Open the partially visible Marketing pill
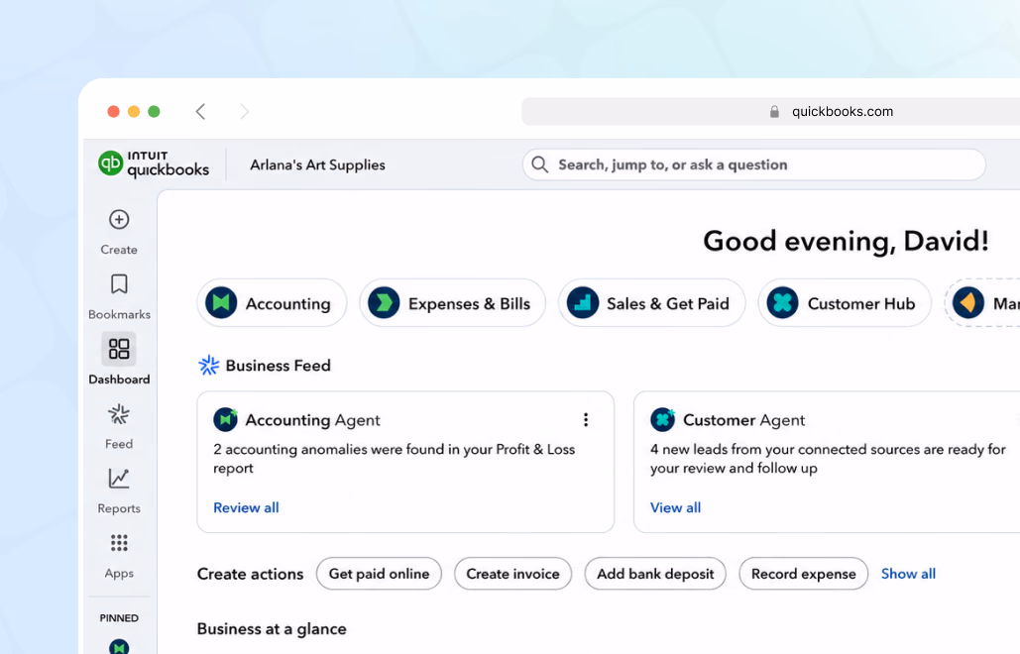Screen dimensions: 1020x654 click(982, 303)
